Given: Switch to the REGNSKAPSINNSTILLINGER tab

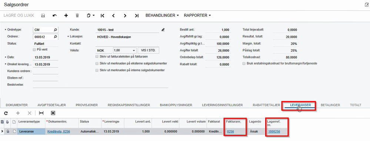Looking at the screenshot, I should pos(129,105).
